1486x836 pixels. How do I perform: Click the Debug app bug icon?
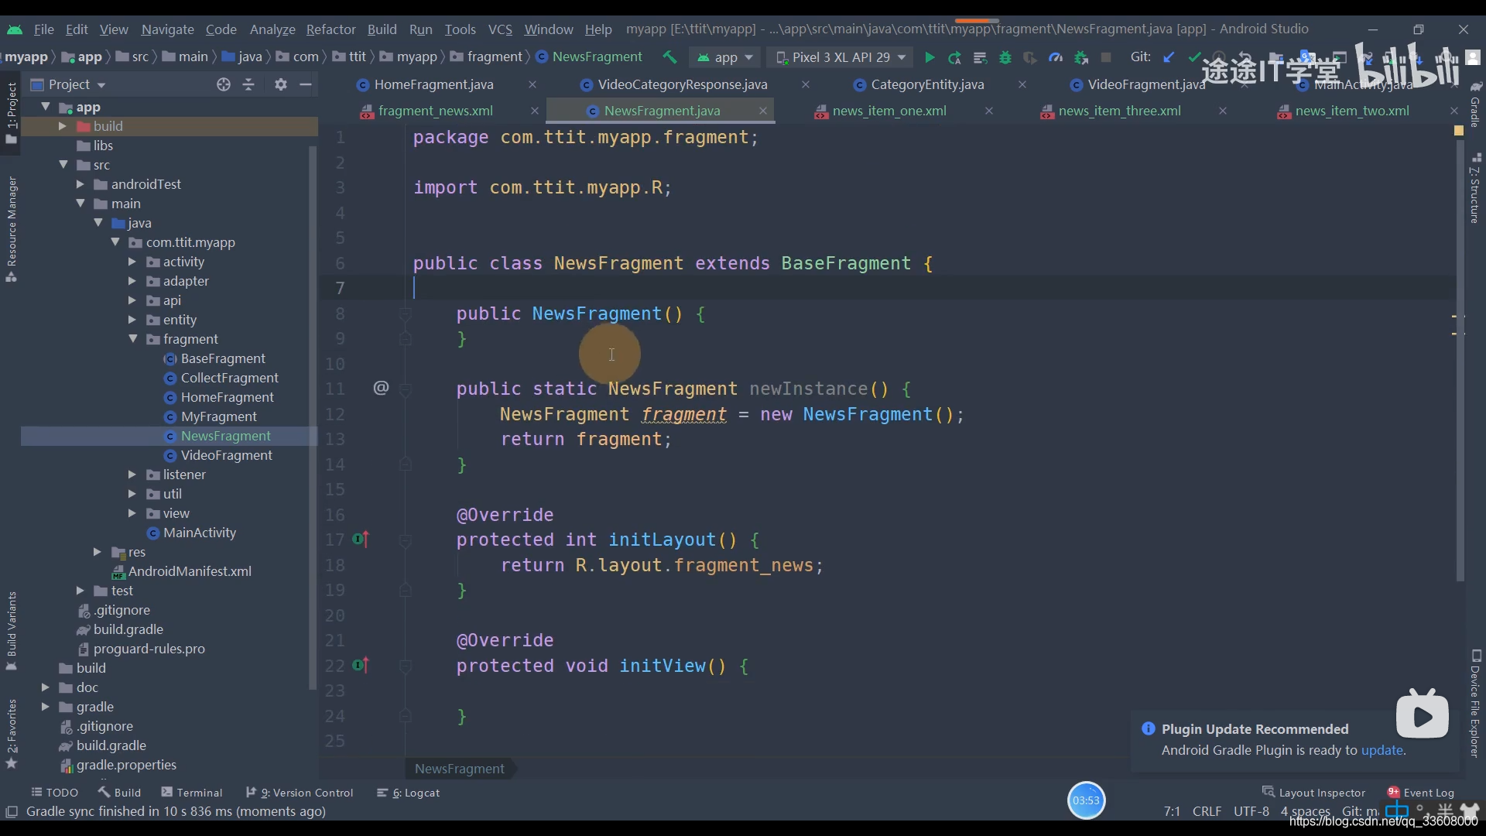[1005, 57]
